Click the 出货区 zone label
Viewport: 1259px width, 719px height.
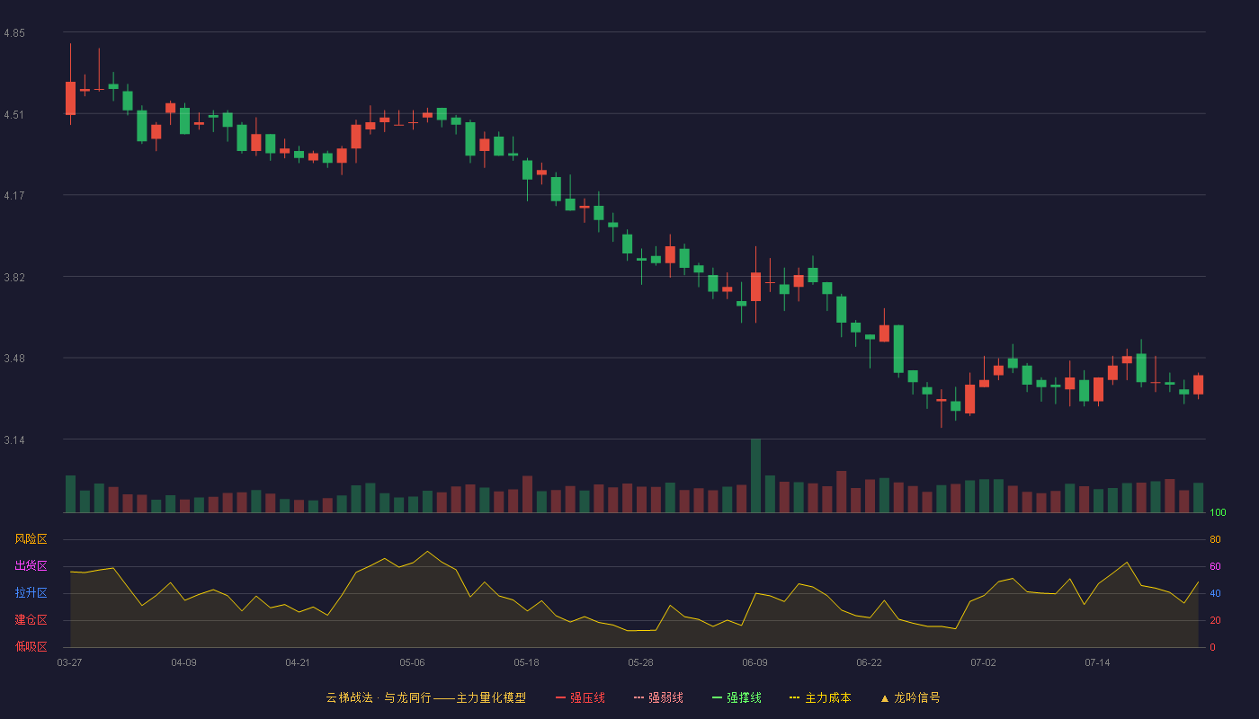click(x=31, y=566)
